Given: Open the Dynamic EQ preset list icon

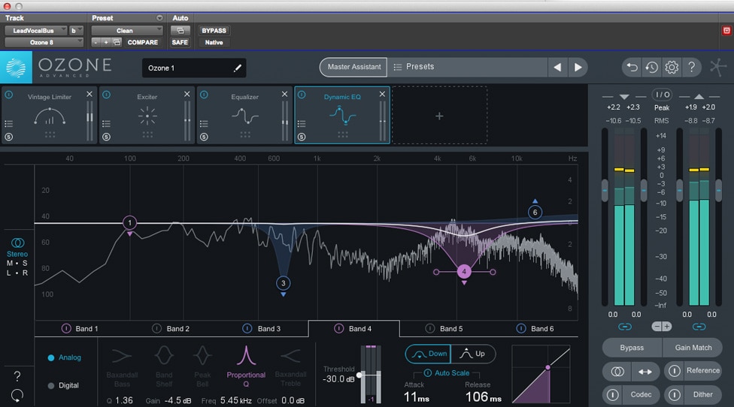Looking at the screenshot, I should point(302,124).
